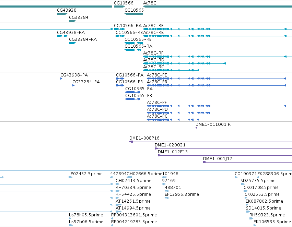This screenshot has height=227, width=292.
Task: Click the Ac78C-PB protein label
Action: [157, 82]
